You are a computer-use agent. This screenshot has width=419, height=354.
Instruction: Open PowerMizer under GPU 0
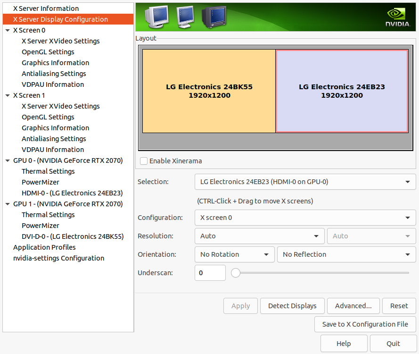point(41,182)
